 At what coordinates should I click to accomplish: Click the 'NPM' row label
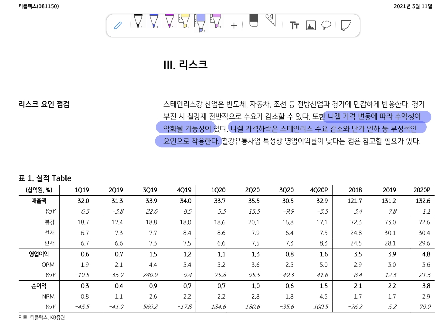tap(48, 297)
